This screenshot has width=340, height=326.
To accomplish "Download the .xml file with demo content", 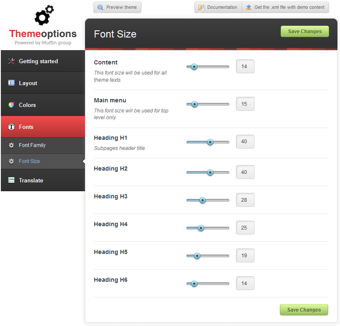I will click(285, 8).
